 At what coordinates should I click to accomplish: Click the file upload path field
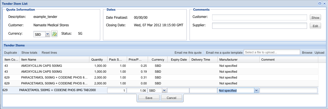272,52
